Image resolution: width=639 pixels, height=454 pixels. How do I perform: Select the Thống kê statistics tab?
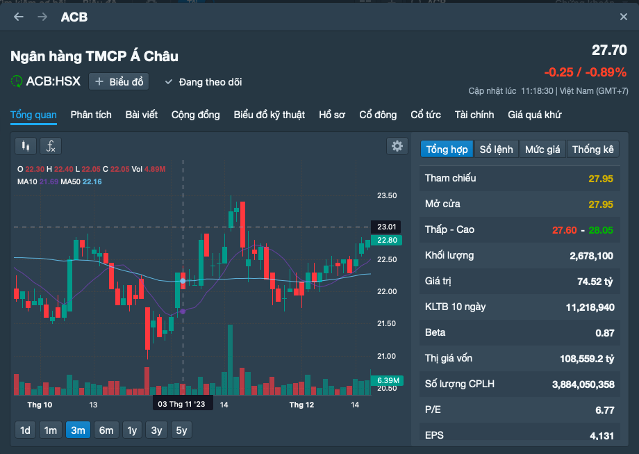tap(593, 149)
